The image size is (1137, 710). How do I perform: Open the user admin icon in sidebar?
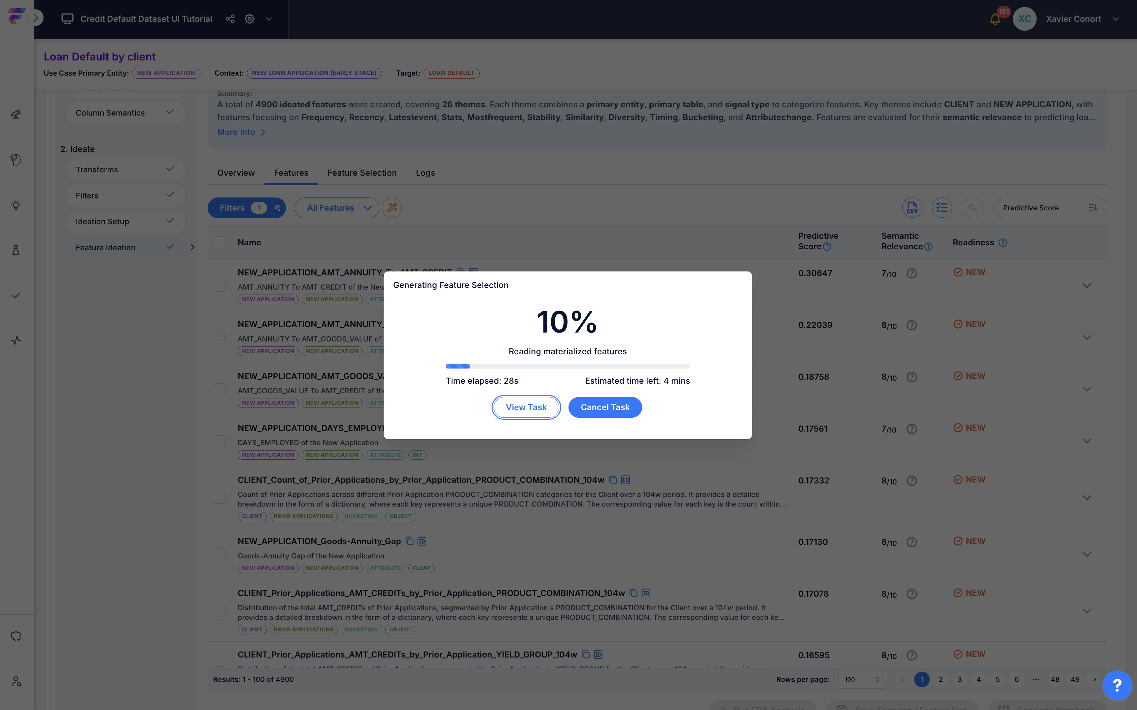pos(16,681)
